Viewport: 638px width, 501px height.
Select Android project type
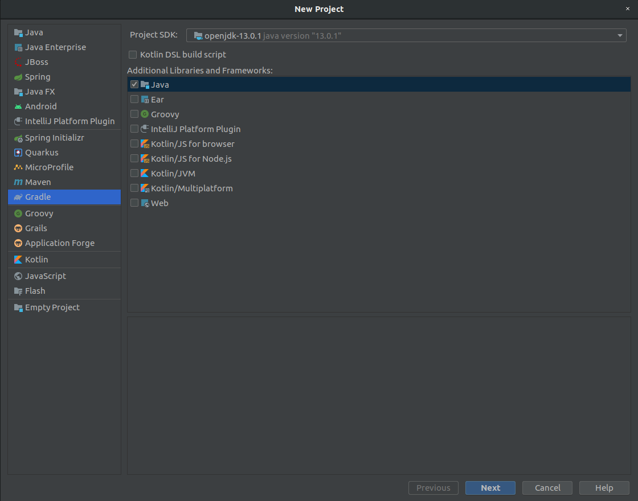64,106
